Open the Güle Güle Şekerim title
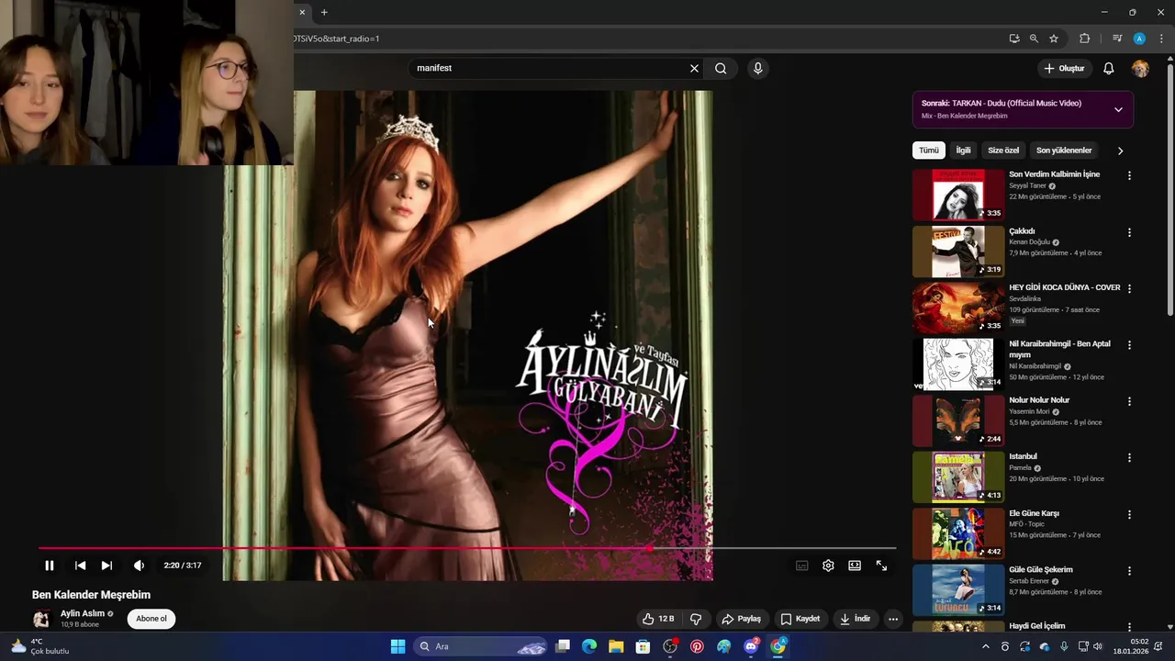This screenshot has width=1175, height=661. 1041,569
